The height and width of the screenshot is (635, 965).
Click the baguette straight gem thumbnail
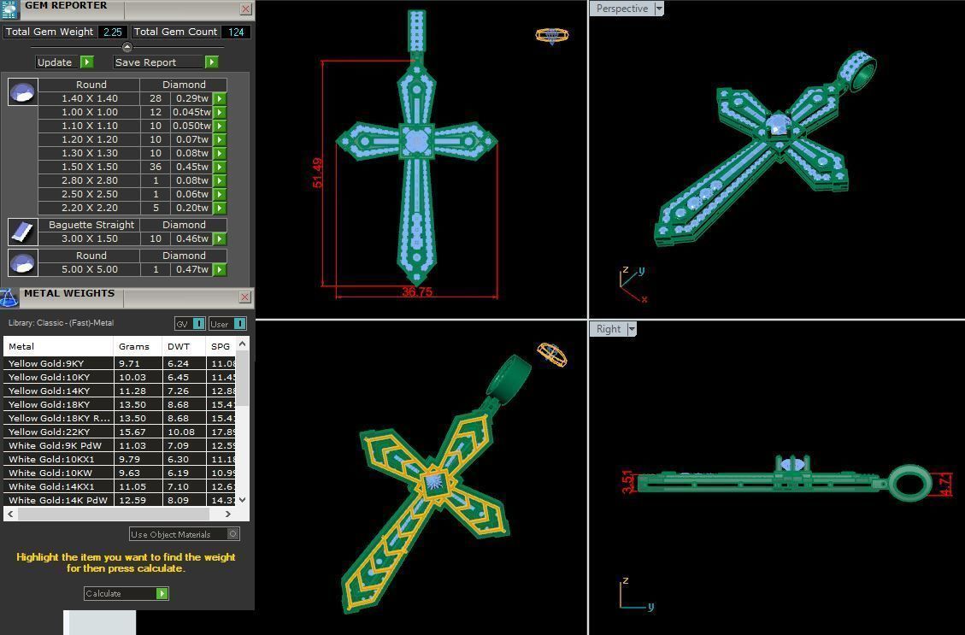23,232
